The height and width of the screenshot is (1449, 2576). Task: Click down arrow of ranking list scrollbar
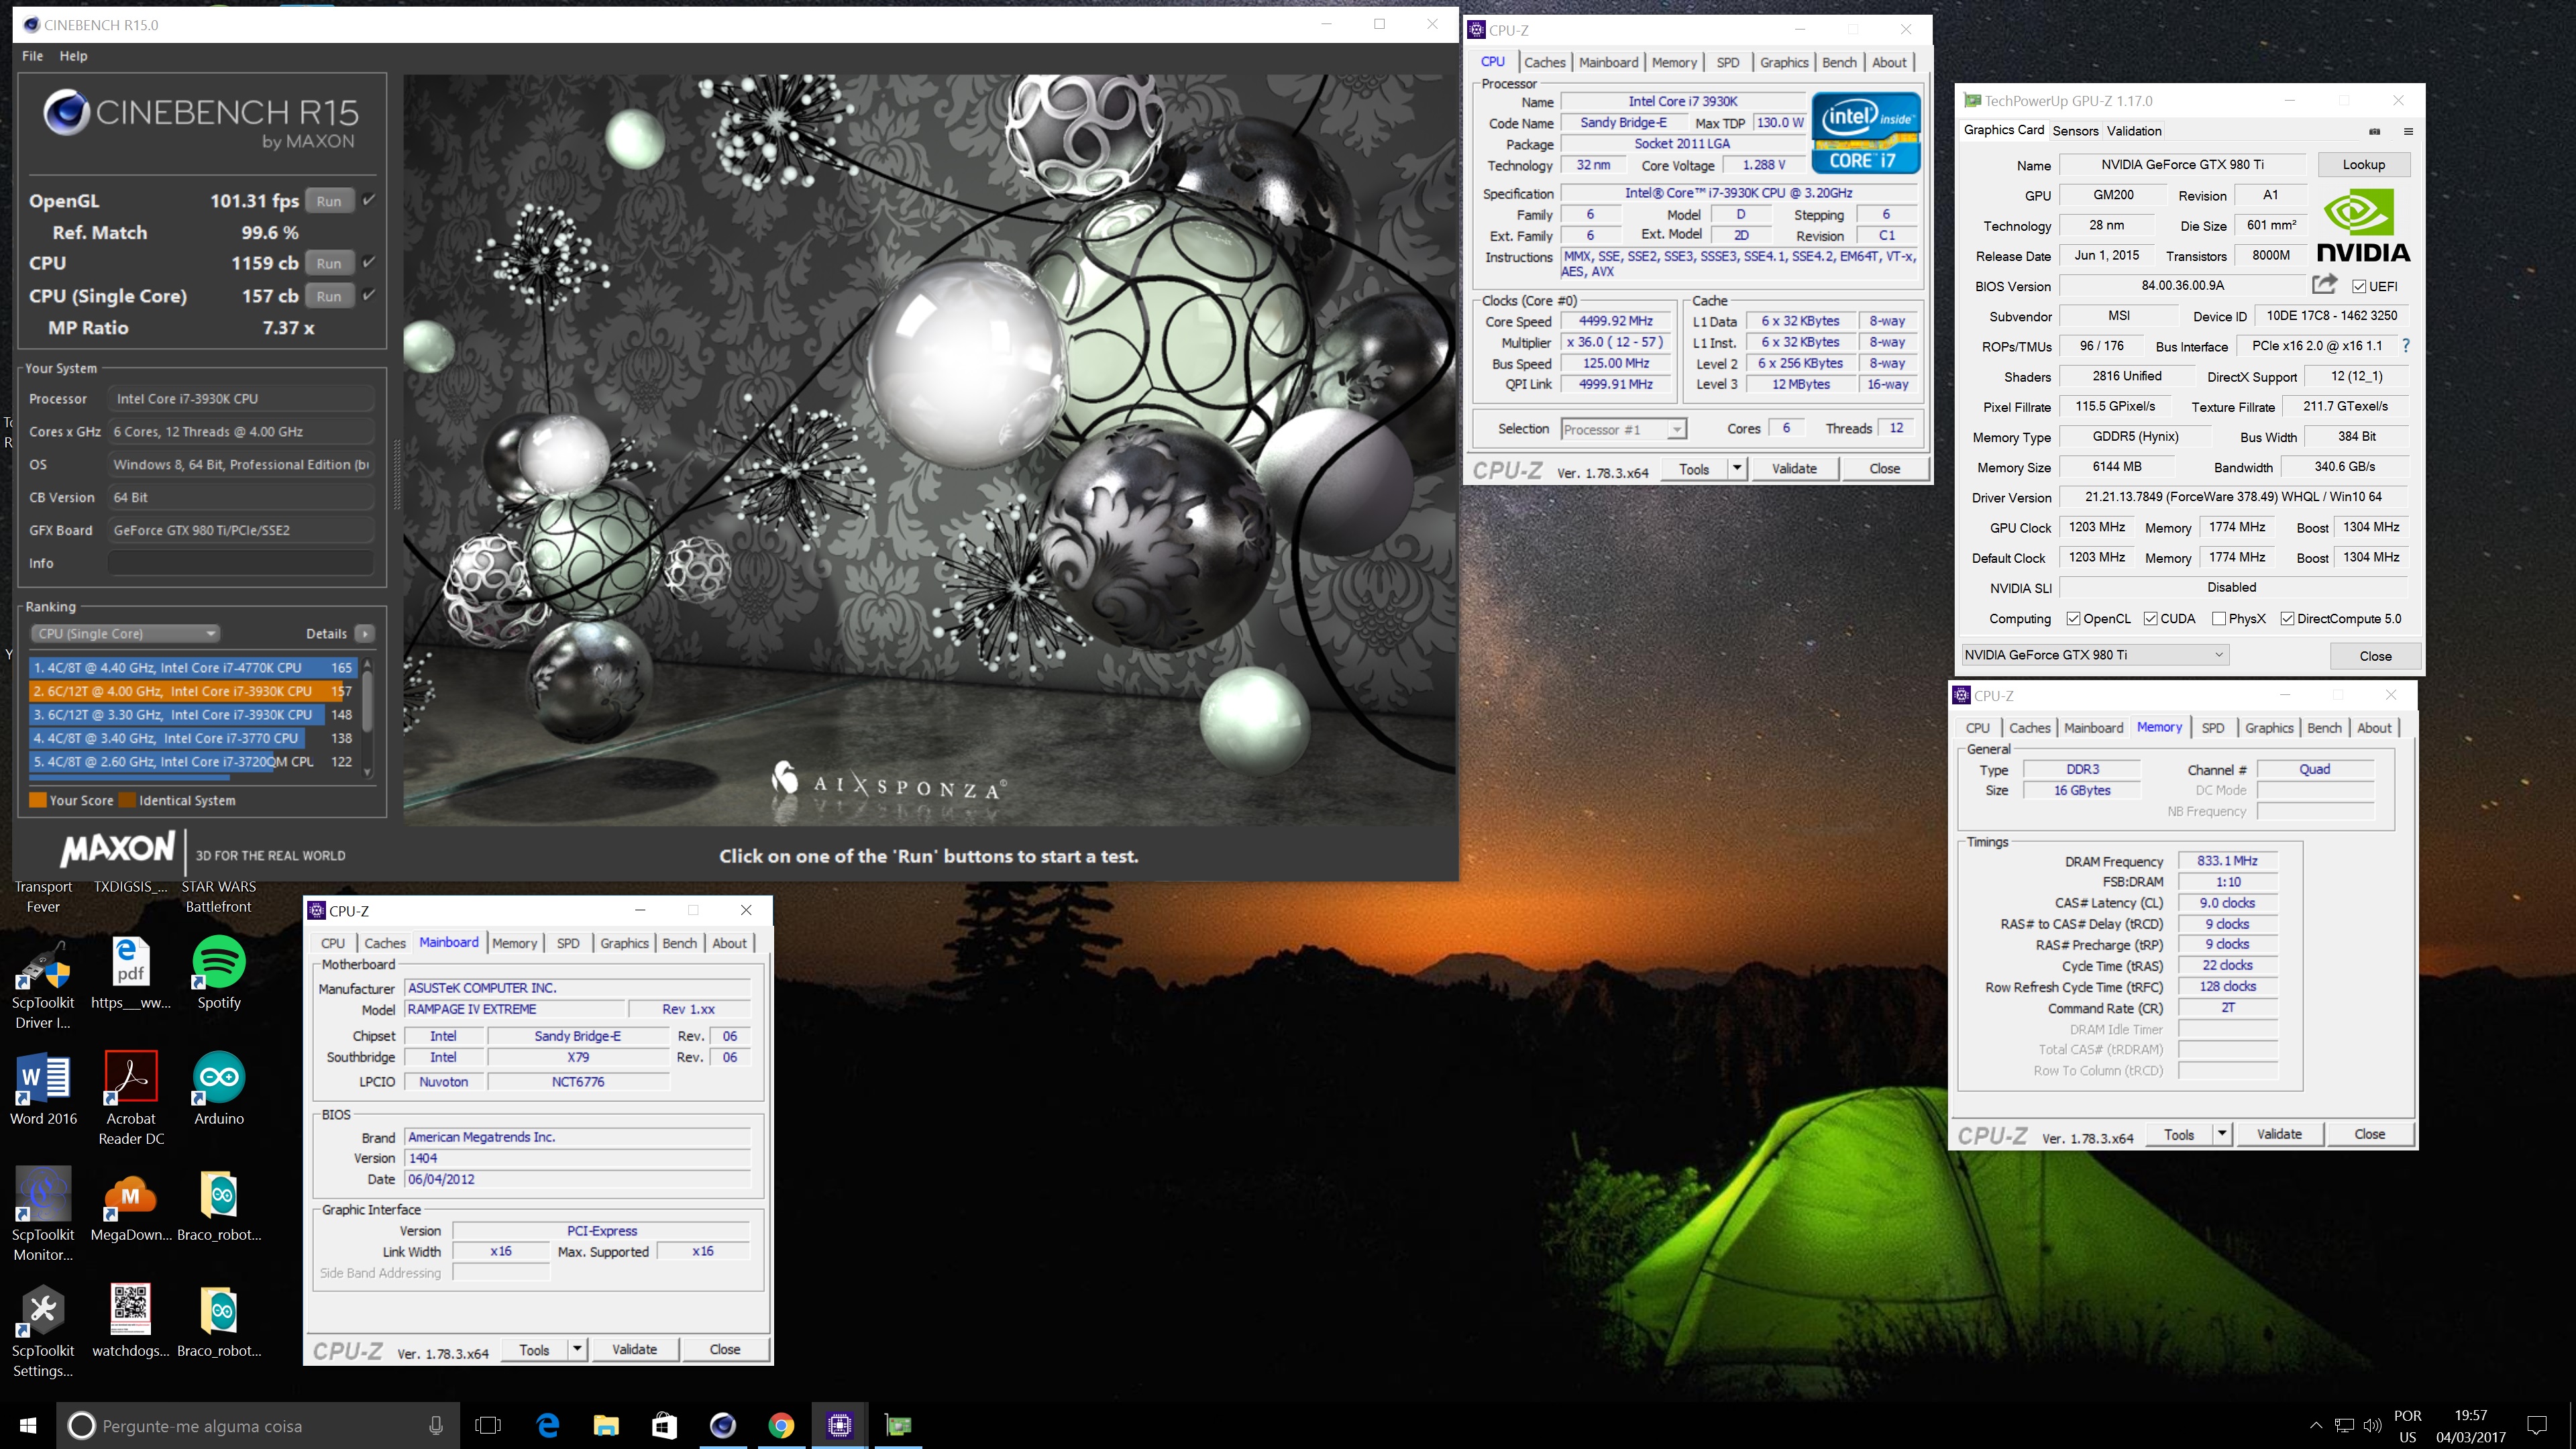(367, 772)
